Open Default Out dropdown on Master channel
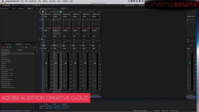Screen dimensions: 199x112 pyautogui.click(x=191, y=16)
